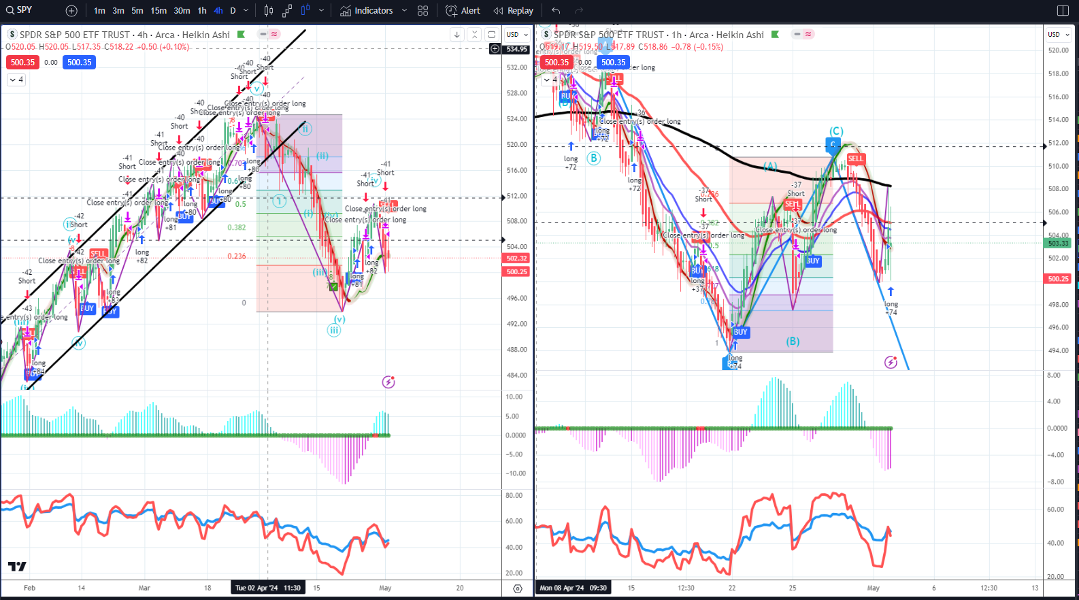Screen dimensions: 1079x600
Task: Switch to the 3m timeframe
Action: tap(118, 11)
